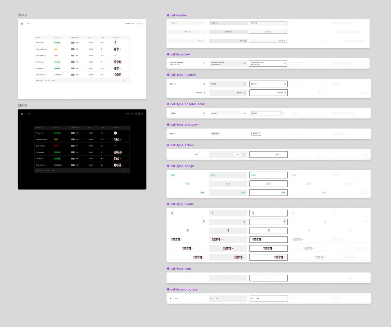Expand Code Reviewer's tasks dropdown in dark demo

[102, 165]
